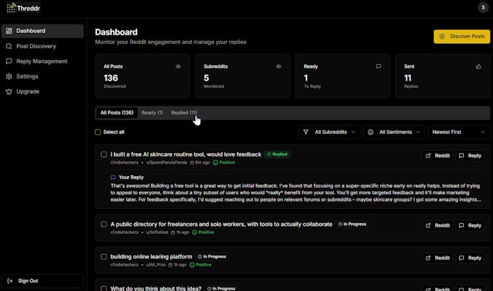Click the Reply Management chat icon
Image resolution: width=493 pixels, height=291 pixels.
pos(9,61)
